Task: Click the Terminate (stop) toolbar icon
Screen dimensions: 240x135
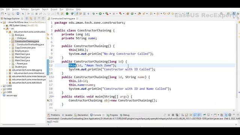Action: point(36,13)
